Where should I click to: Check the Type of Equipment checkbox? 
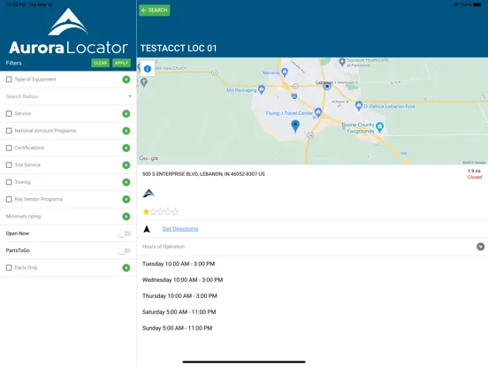(x=9, y=80)
